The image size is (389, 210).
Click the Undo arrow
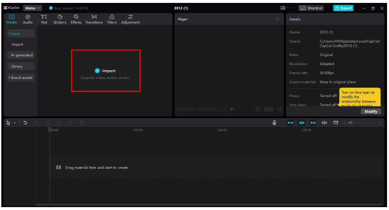point(25,123)
